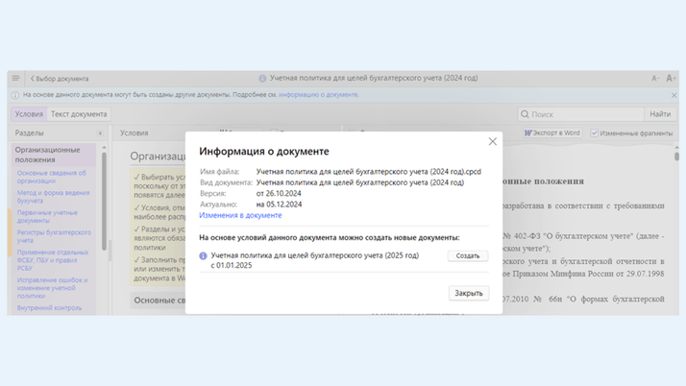The width and height of the screenshot is (686, 386).
Task: Dismiss the blue notification bar
Action: [674, 95]
